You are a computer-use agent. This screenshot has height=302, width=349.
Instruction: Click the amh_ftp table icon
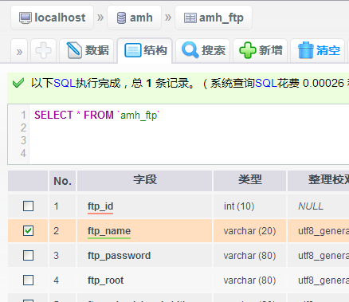[x=190, y=18]
